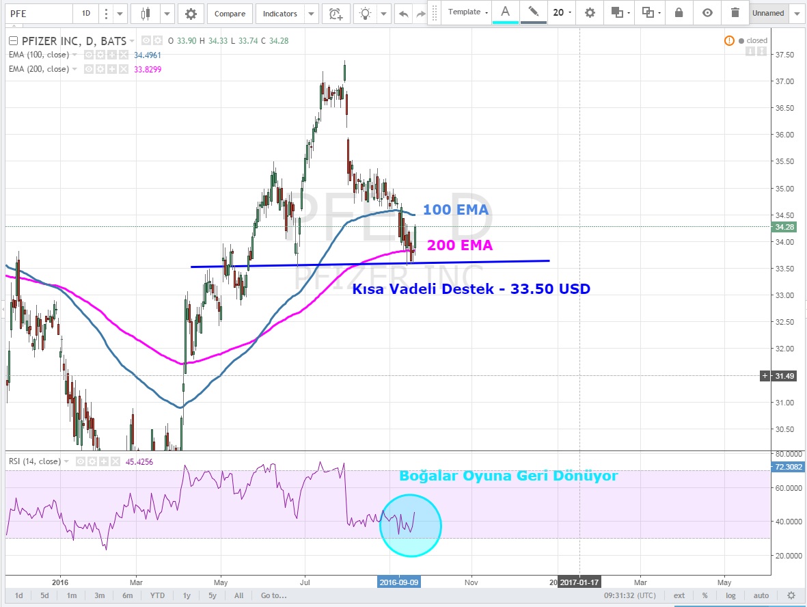Toggle logarithmic scale with log button
The image size is (807, 607).
pos(730,595)
